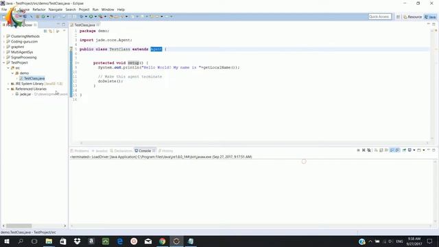Open dropdown arrow next to Debug button

(x=86, y=16)
